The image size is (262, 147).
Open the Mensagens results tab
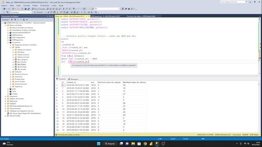coord(73,79)
